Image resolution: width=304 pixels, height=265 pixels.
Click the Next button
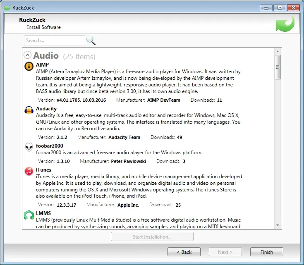tap(225, 252)
